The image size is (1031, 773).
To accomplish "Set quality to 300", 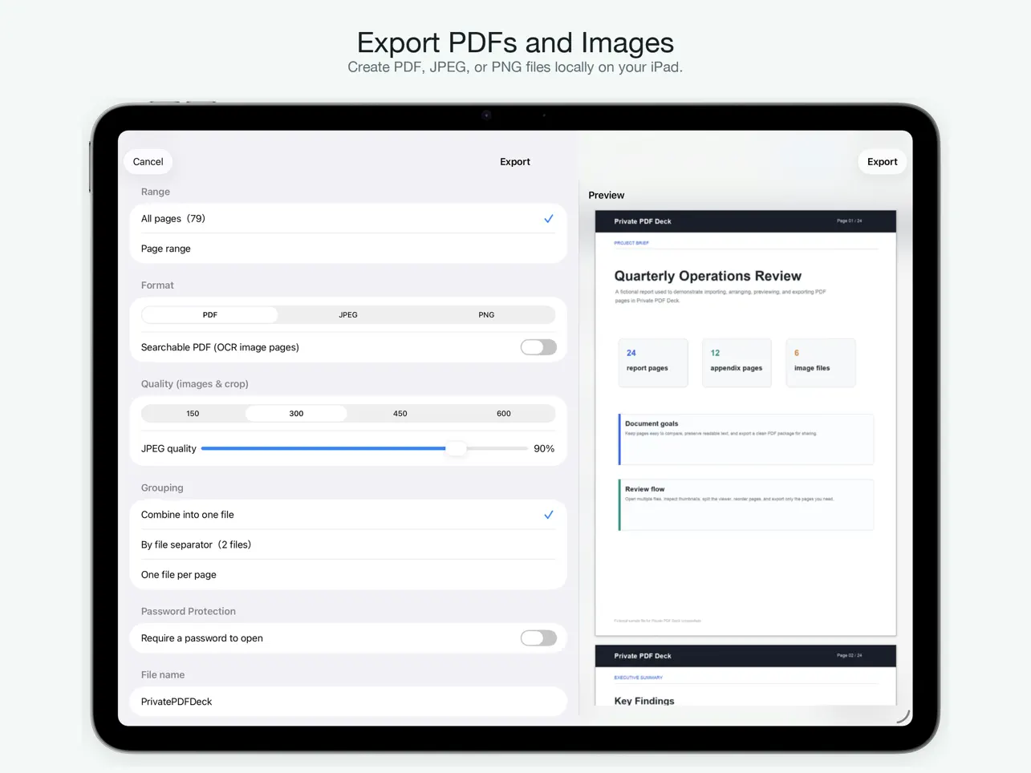I will click(296, 414).
